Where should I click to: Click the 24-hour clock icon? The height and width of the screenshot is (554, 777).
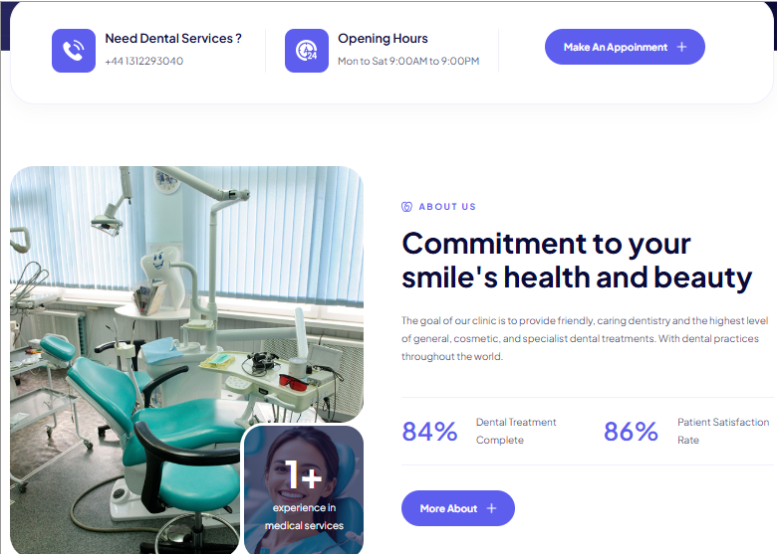pos(306,51)
